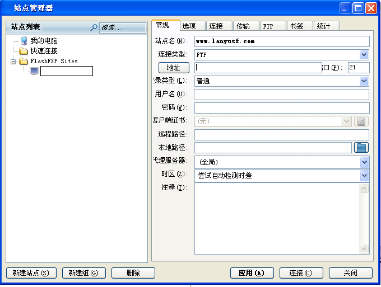This screenshot has width=381, height=287.
Task: Click the 地址 button
Action: click(174, 68)
